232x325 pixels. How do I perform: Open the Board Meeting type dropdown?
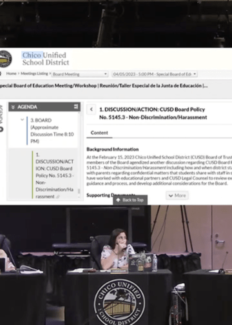(x=79, y=74)
